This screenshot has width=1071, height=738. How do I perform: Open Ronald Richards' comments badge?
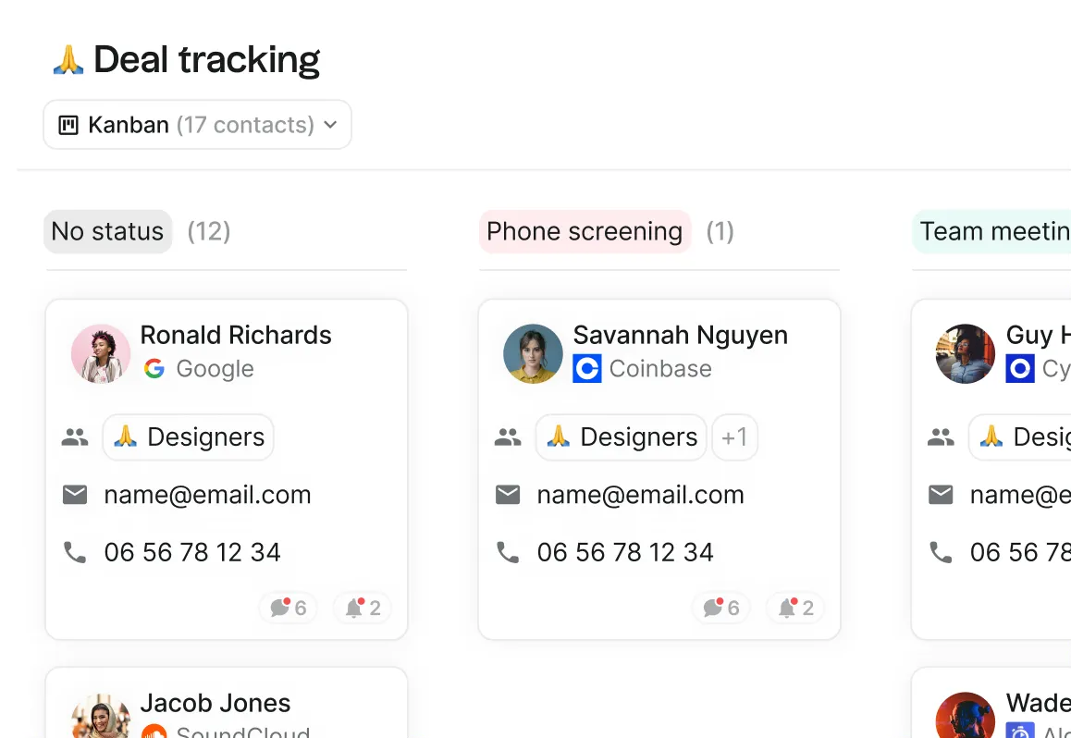[x=288, y=607]
